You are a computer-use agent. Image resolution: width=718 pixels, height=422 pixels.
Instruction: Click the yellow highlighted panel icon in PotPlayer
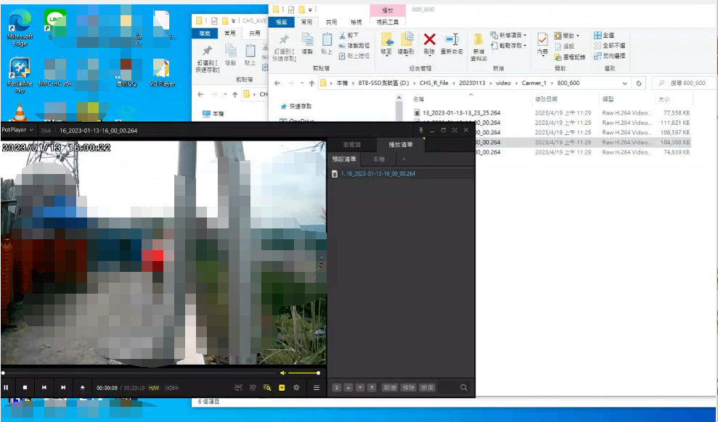click(282, 387)
